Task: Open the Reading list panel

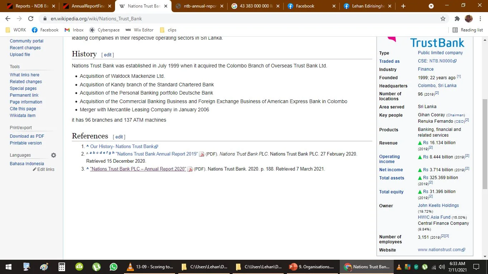Action: click(x=468, y=30)
